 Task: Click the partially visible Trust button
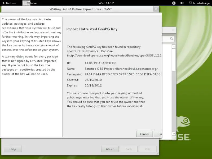pos(158,134)
